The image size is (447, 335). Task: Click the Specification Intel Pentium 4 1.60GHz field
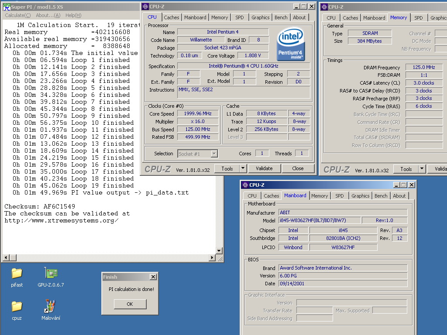coord(244,66)
